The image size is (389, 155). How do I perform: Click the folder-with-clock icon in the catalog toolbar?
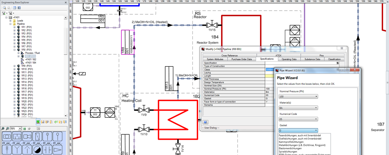tap(47, 122)
